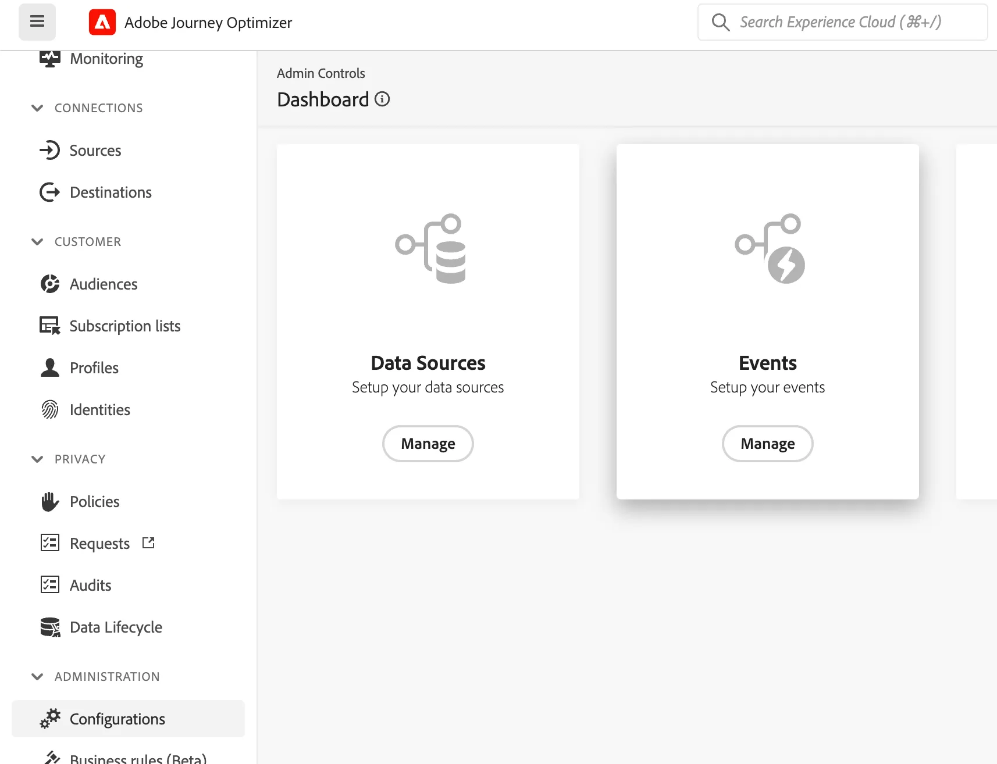Click the Requests checklist icon

click(x=50, y=543)
